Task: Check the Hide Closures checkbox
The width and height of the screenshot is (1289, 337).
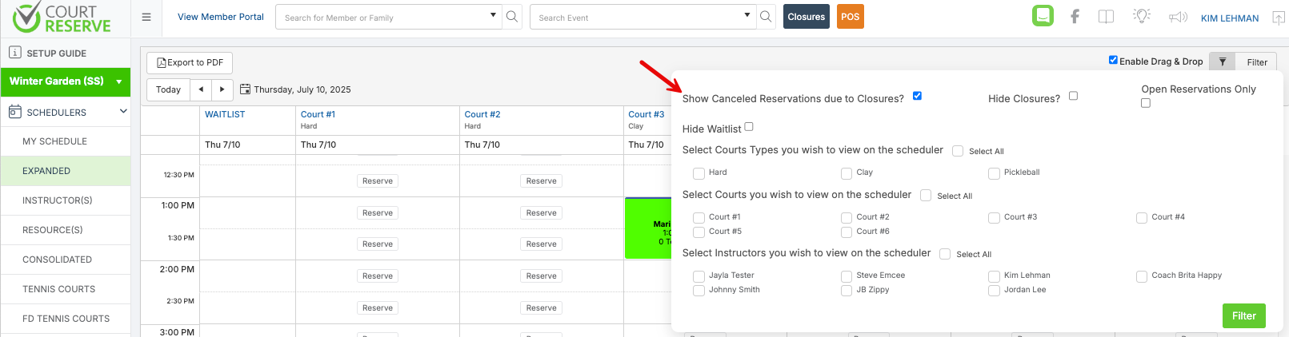Action: click(1074, 96)
